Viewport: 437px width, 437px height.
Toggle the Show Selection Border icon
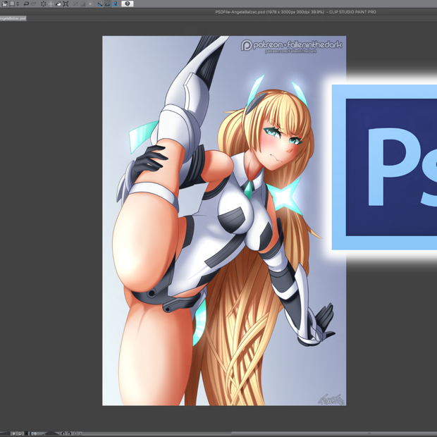91,4
